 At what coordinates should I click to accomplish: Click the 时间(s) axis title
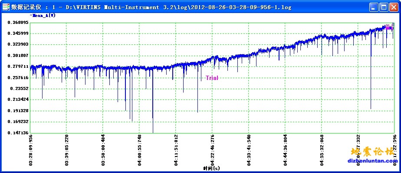[x=211, y=168]
